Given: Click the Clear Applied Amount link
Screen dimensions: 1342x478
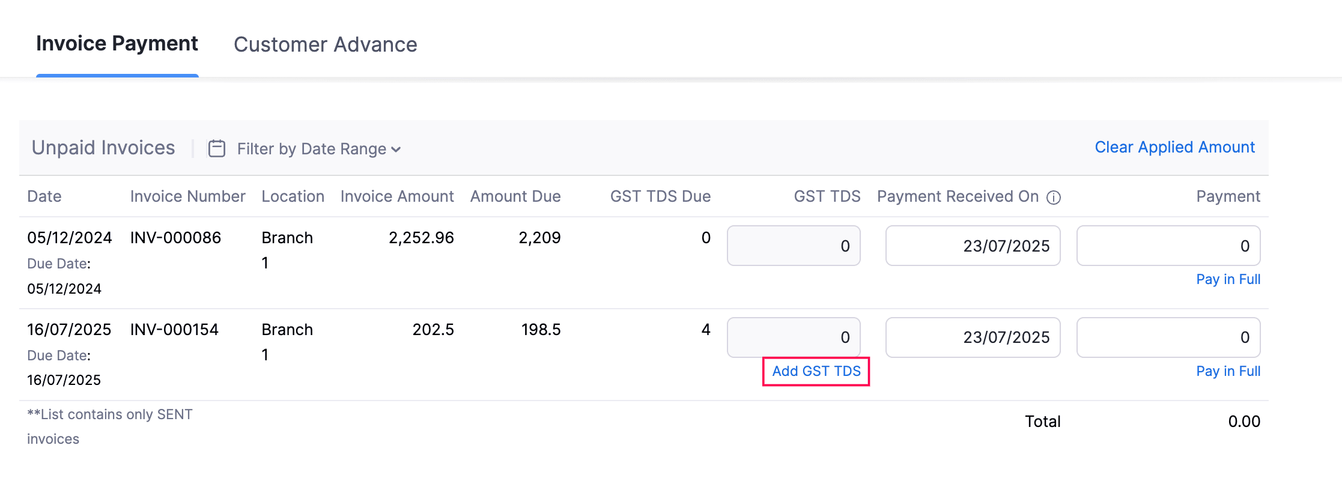Looking at the screenshot, I should (x=1174, y=147).
